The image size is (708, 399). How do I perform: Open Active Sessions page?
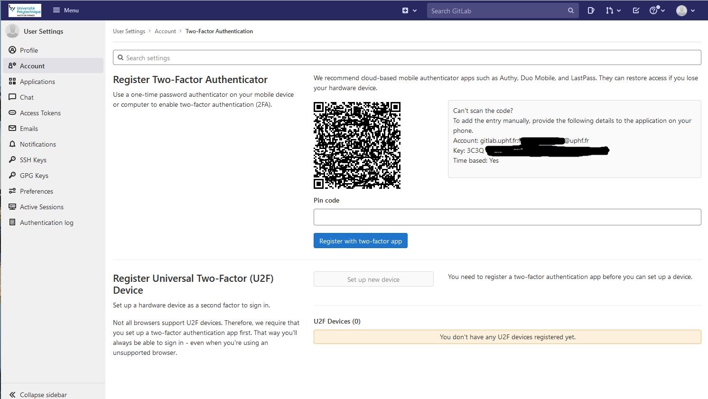[53, 206]
